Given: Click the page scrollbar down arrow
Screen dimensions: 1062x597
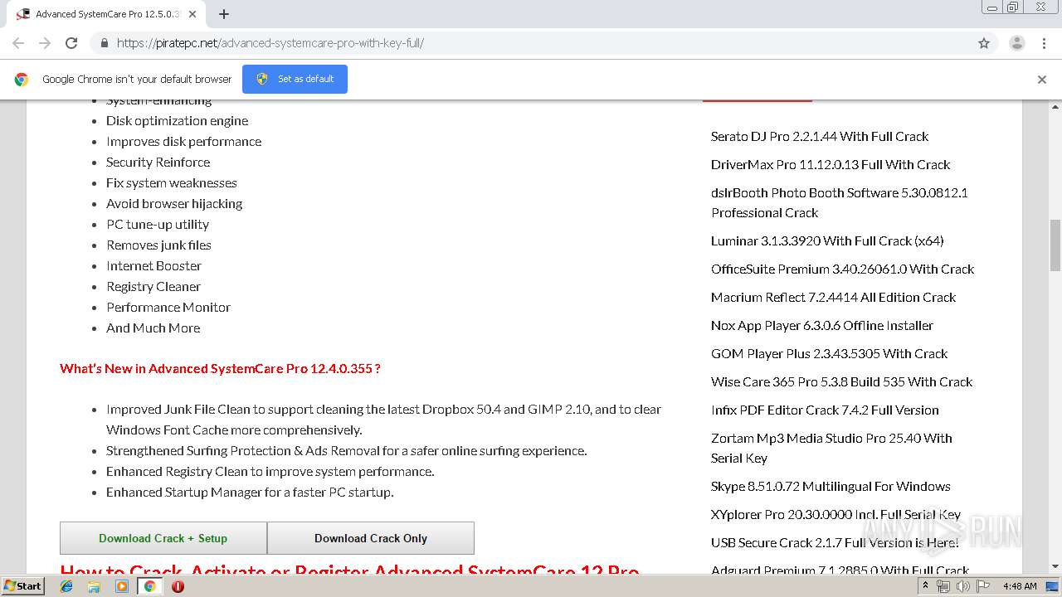Looking at the screenshot, I should point(1055,567).
